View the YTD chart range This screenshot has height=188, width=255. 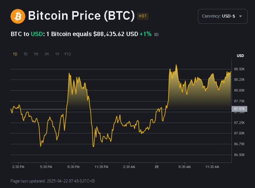(67, 54)
